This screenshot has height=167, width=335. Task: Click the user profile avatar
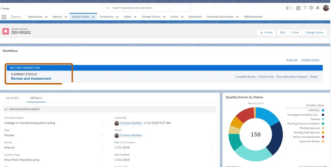(x=326, y=8)
